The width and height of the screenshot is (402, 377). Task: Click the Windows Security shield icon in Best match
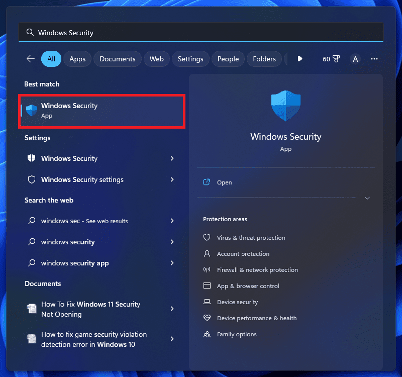(x=32, y=110)
